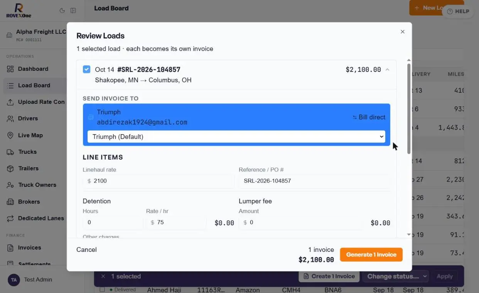Open Invoices under Finance

click(29, 248)
